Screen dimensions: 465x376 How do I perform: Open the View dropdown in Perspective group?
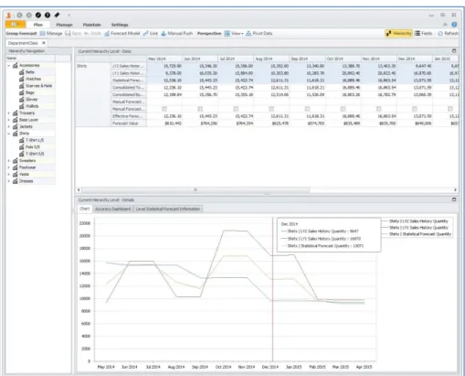click(x=234, y=33)
